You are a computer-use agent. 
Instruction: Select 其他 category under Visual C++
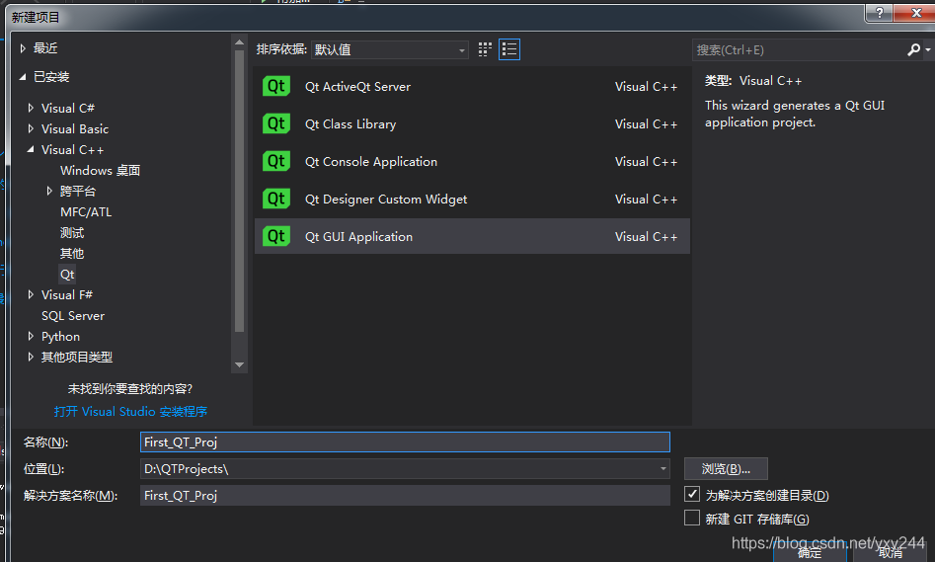pyautogui.click(x=72, y=254)
